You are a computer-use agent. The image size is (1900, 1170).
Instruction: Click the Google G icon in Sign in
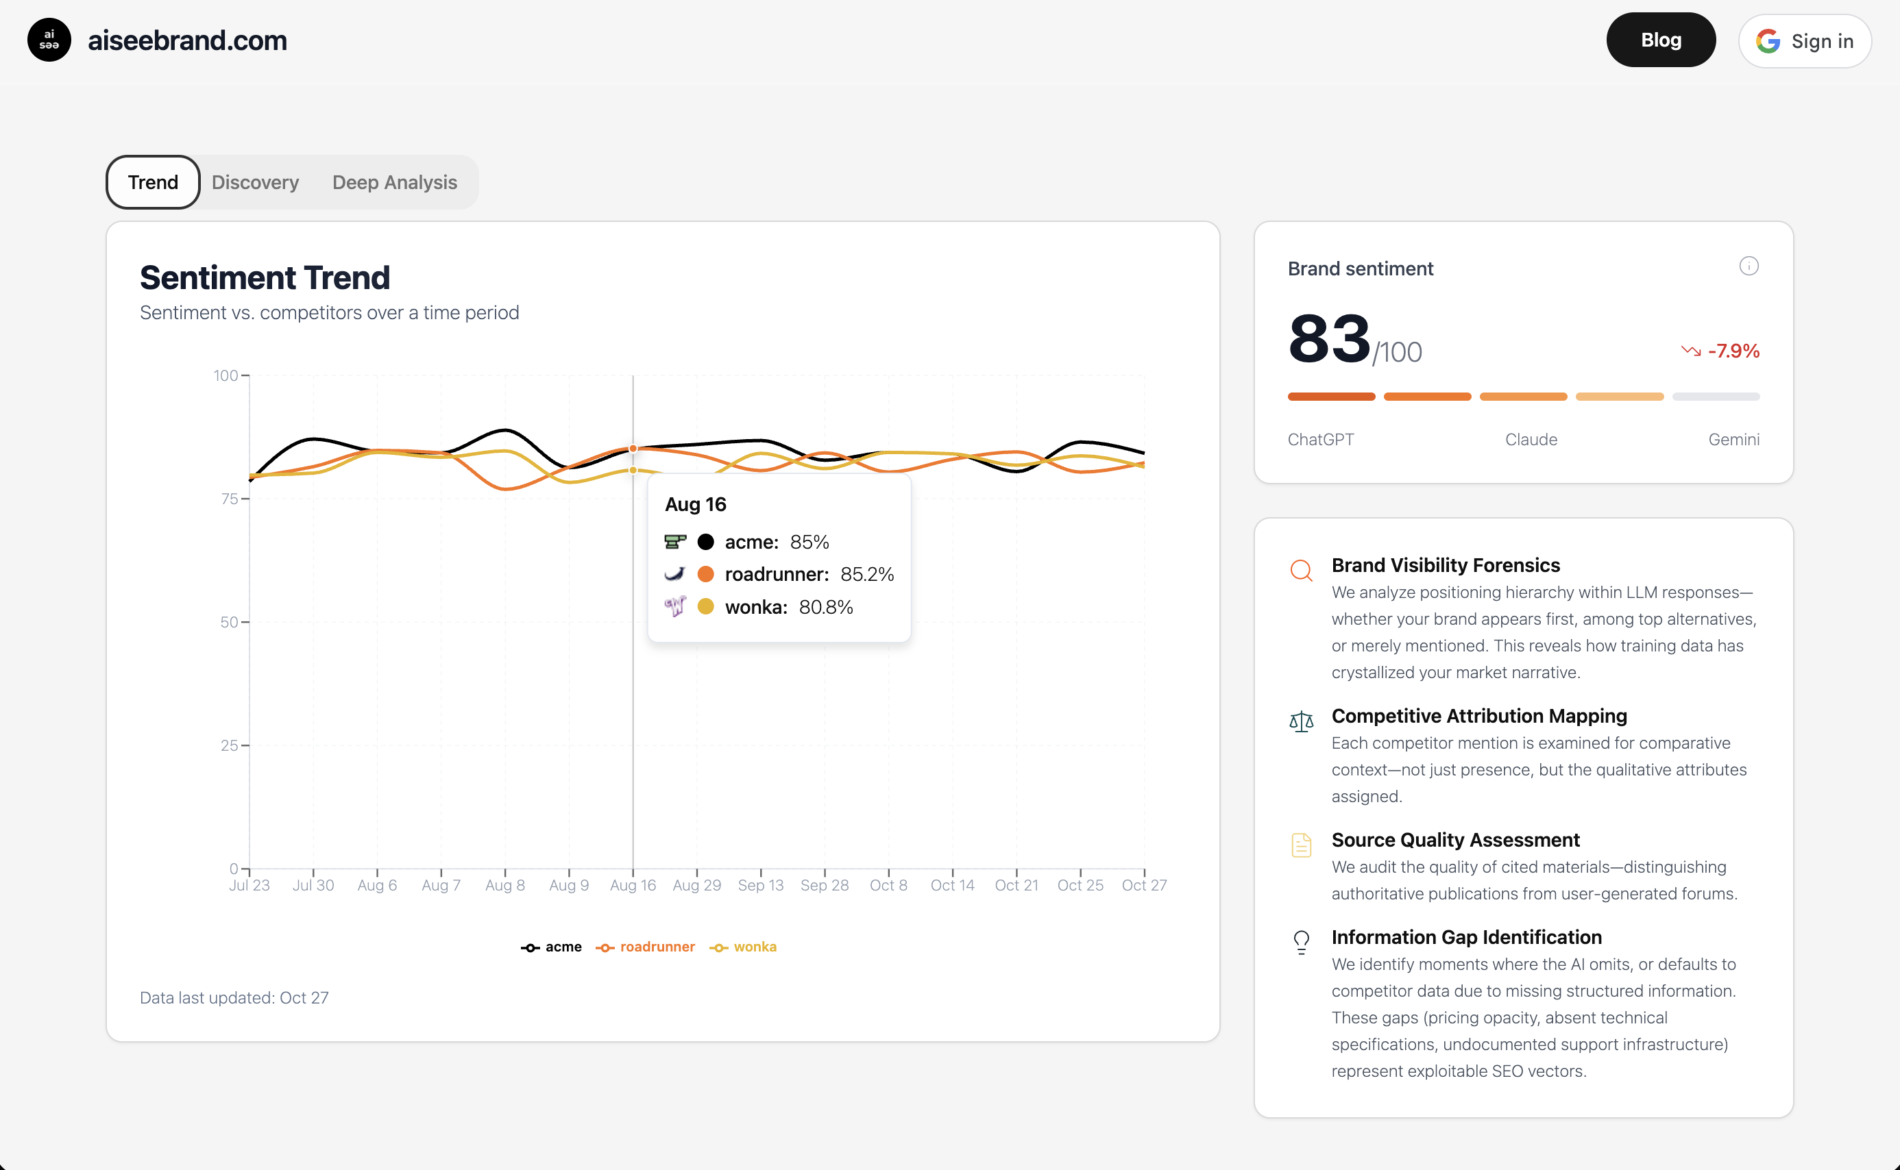pyautogui.click(x=1769, y=41)
